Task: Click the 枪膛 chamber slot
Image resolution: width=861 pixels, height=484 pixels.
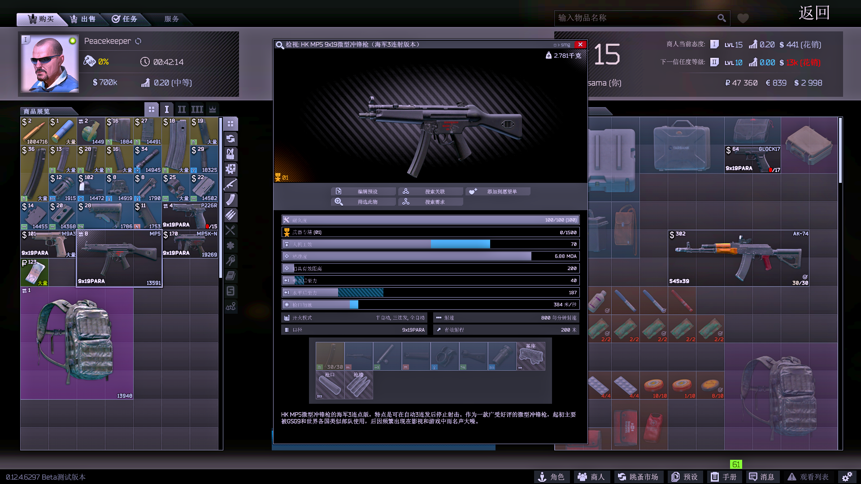Action: 359,385
